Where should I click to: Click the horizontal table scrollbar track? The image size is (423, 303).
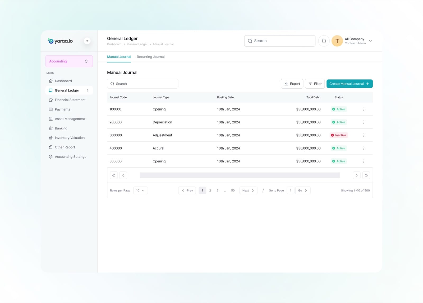tap(240, 175)
